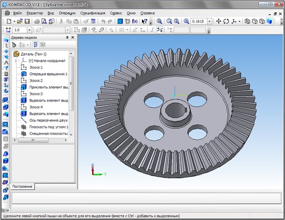Click the Save document icon

(27, 21)
